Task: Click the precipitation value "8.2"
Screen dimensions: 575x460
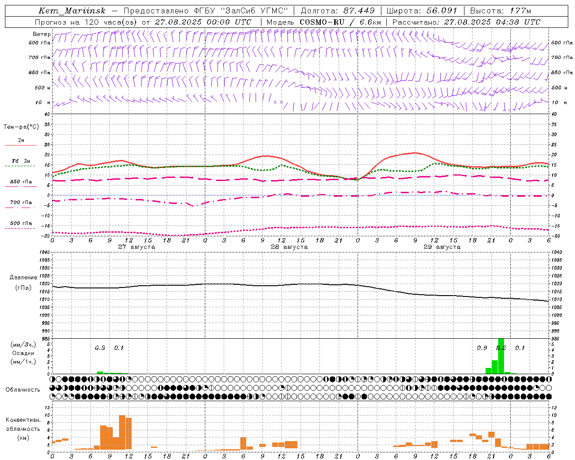Action: click(501, 348)
